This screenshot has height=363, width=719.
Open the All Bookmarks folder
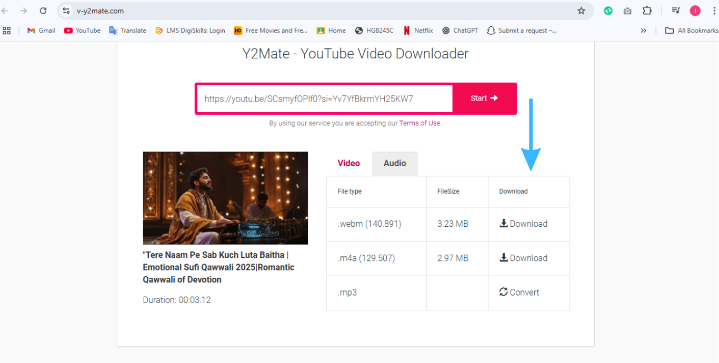tap(692, 31)
